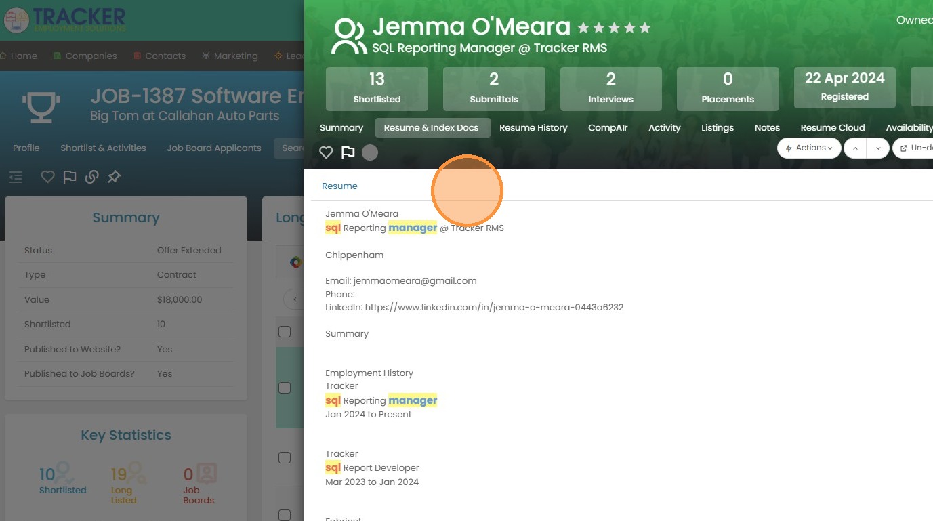Click the JOB-1387 Software job title heading
Viewport: 933px width, 521px height.
point(196,96)
